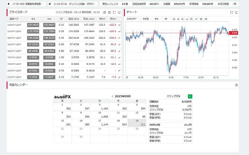The image size is (249, 155).
Task: Click CZKJPY Ask price 7.1547
Action: click(x=49, y=77)
